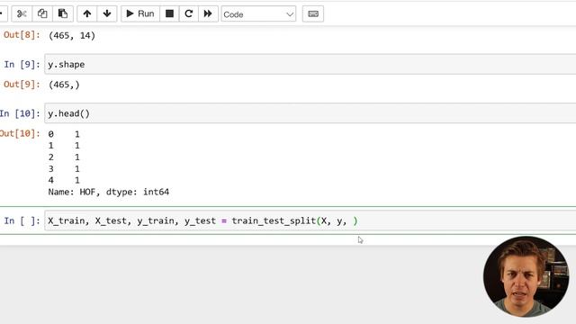
Task: Click the empty In [ ]: prompt label
Action: (22, 220)
